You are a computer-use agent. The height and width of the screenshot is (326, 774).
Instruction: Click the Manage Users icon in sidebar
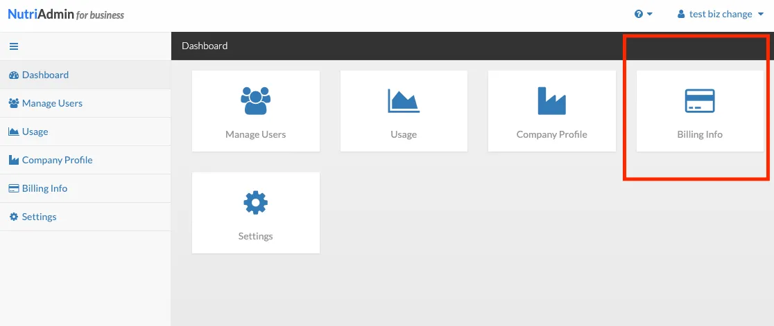[x=14, y=103]
